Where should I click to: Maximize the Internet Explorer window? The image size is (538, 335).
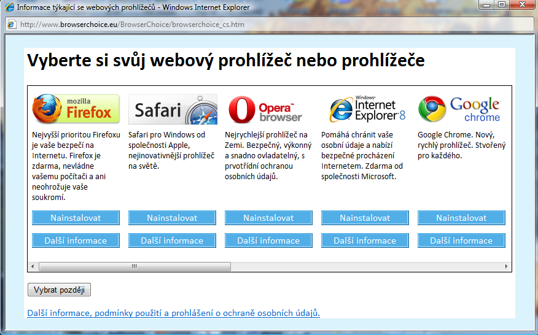[x=502, y=5]
